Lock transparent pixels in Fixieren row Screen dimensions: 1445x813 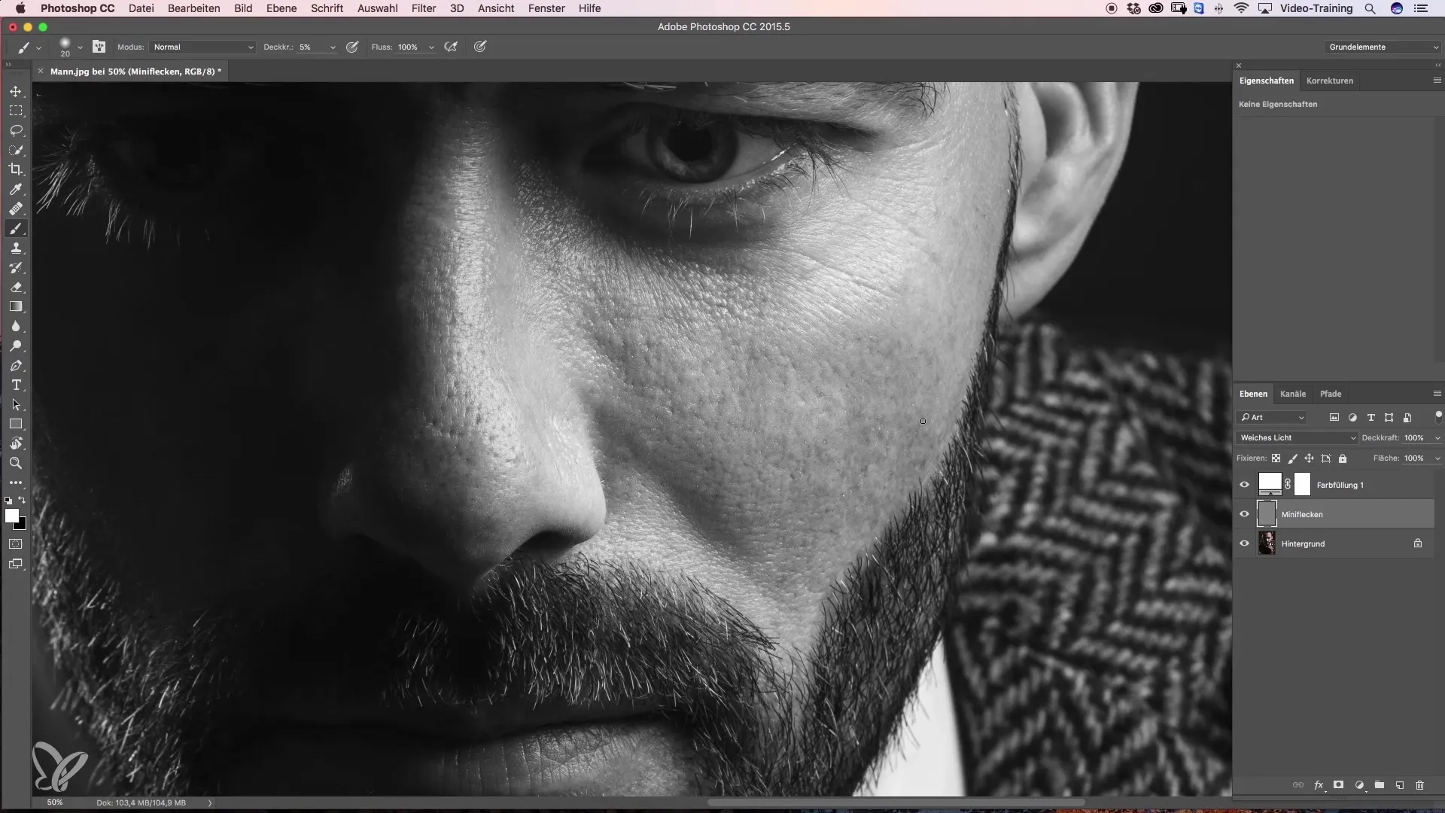coord(1276,458)
